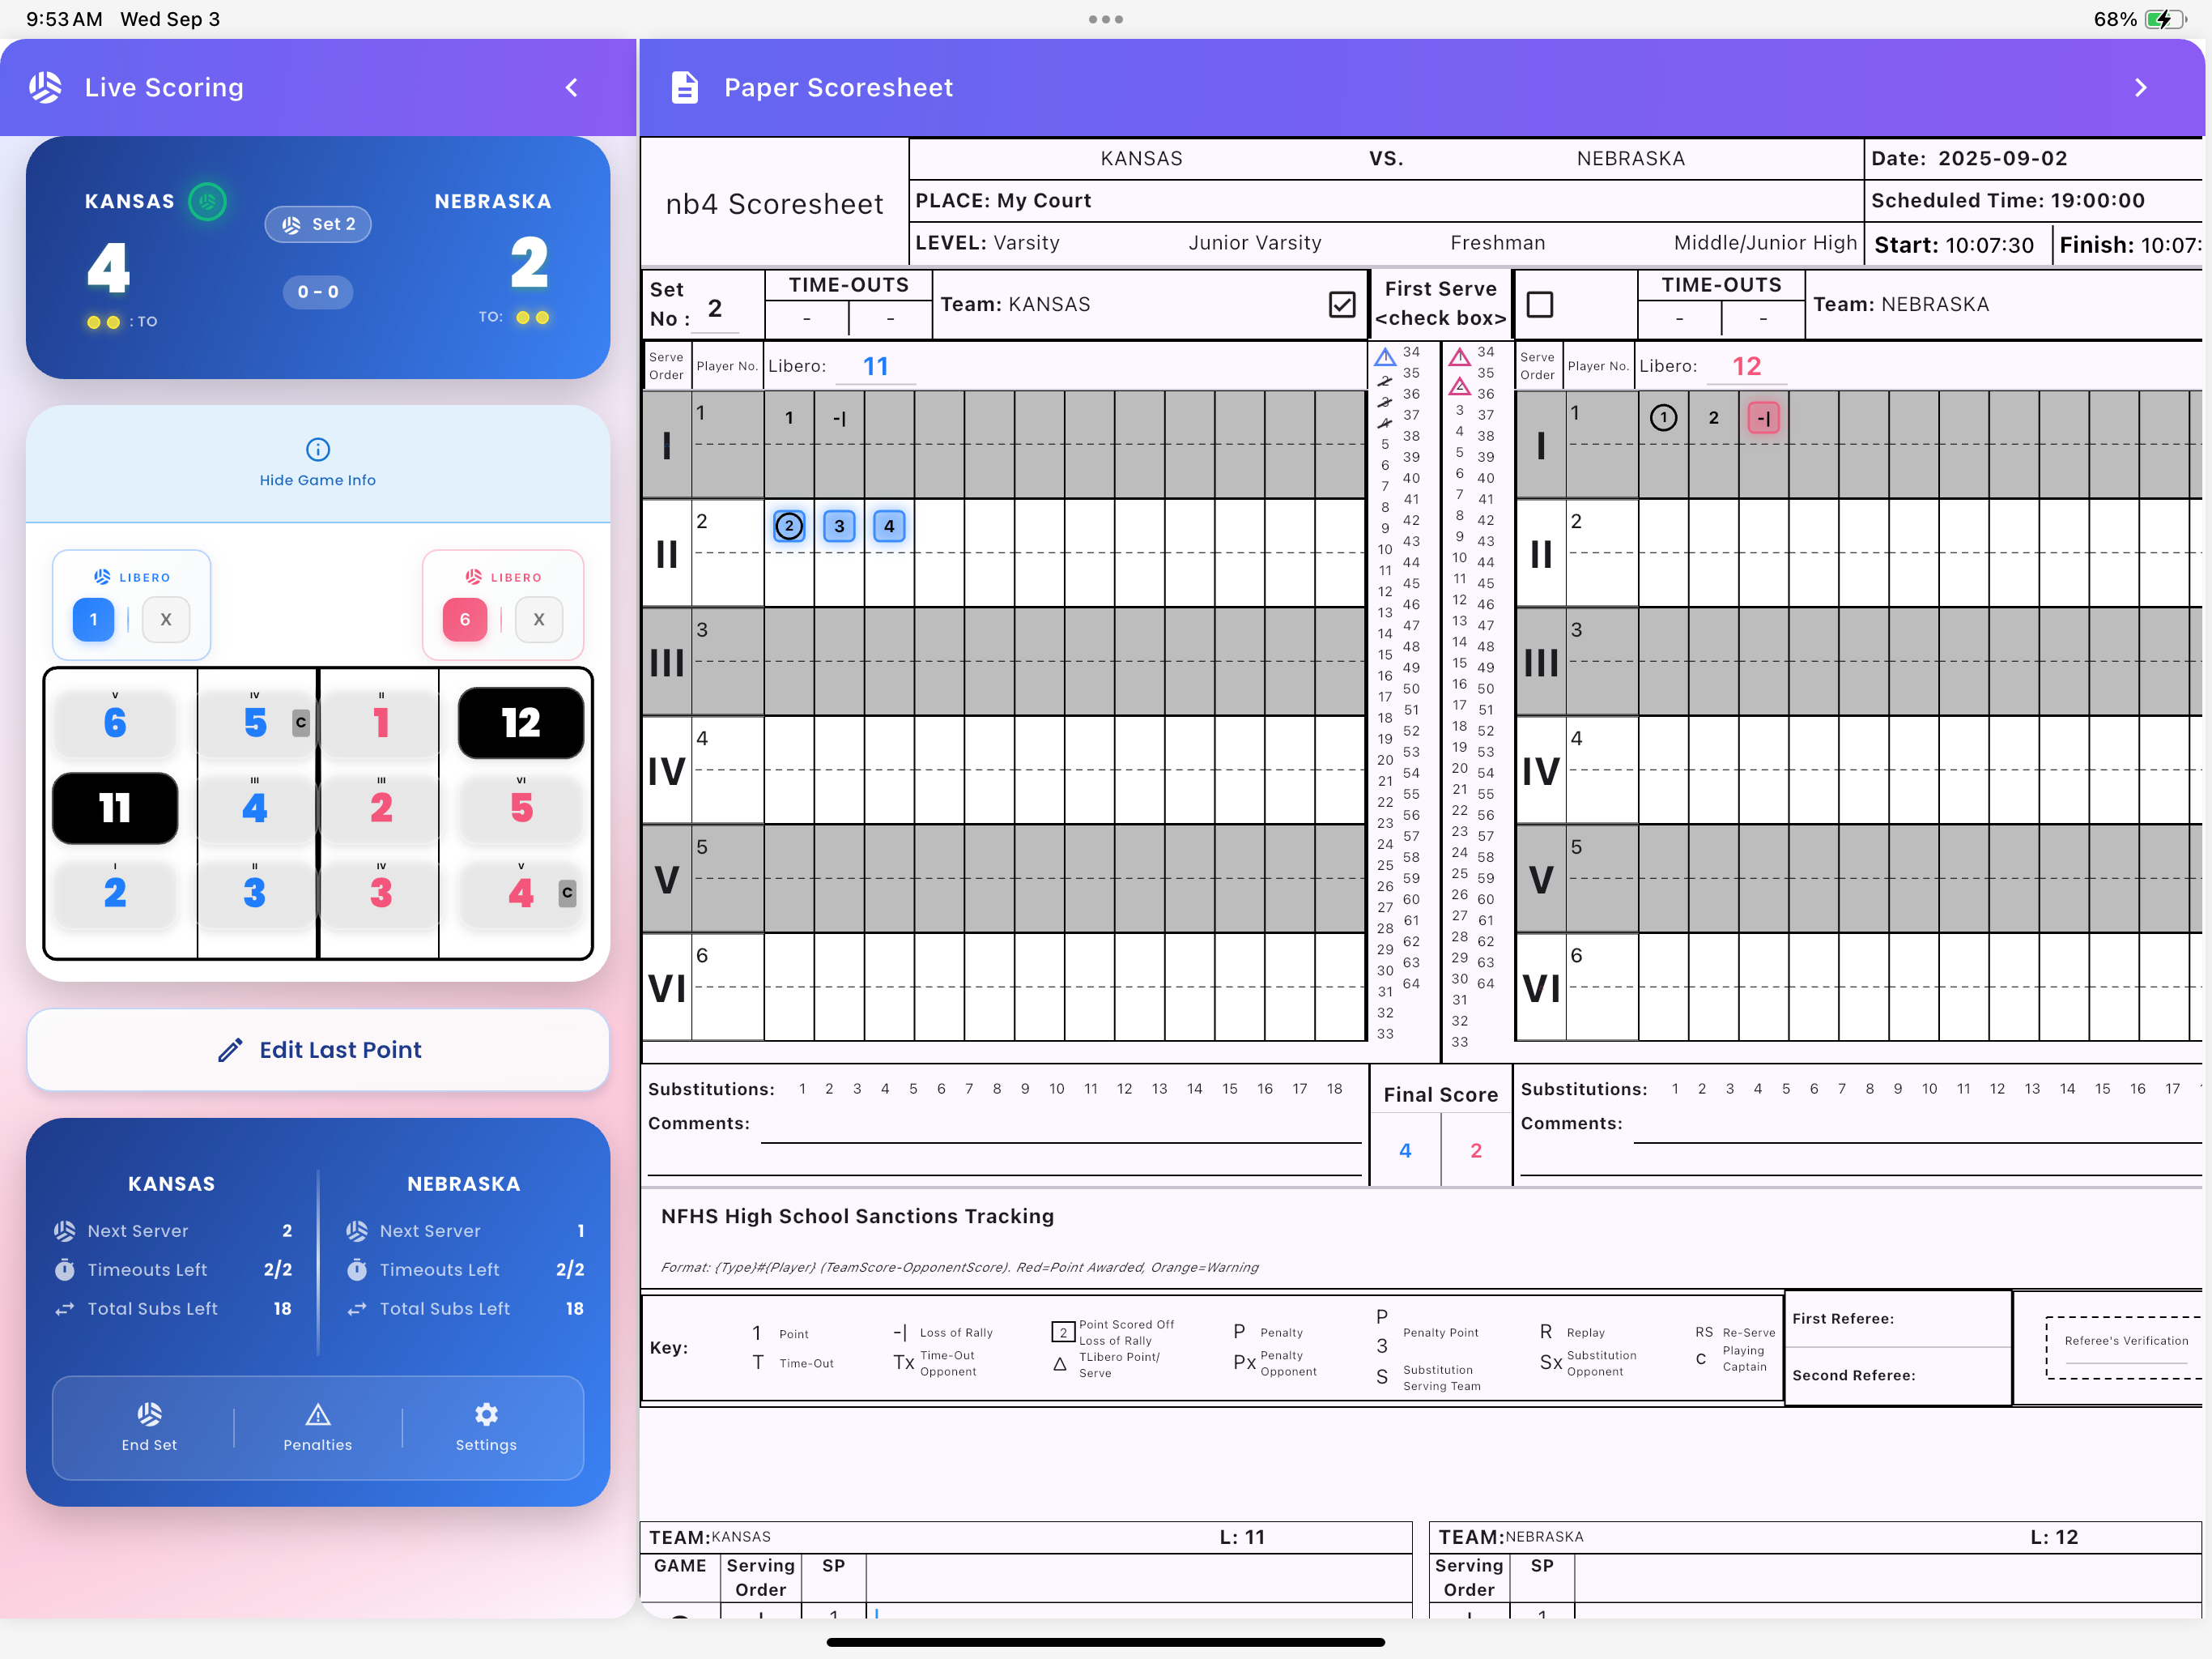This screenshot has width=2212, height=1659.
Task: Select highlighted 4 in Kansas row II
Action: [x=889, y=525]
